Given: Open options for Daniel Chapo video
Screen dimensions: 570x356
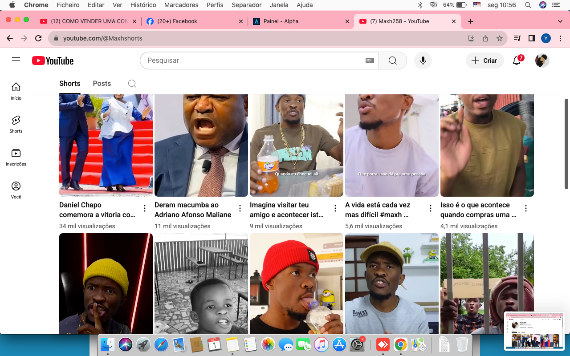Looking at the screenshot, I should point(145,208).
